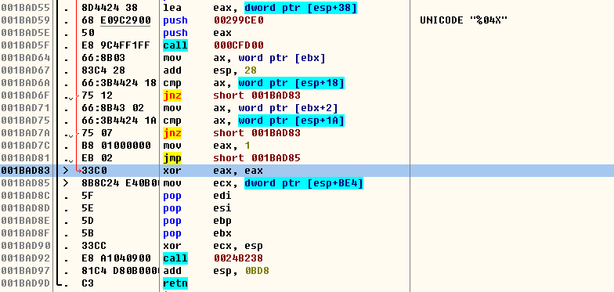614x292 pixels.
Task: Click call target 0024B238
Action: [238, 258]
